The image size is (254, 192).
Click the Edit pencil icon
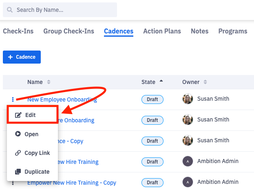(x=18, y=115)
